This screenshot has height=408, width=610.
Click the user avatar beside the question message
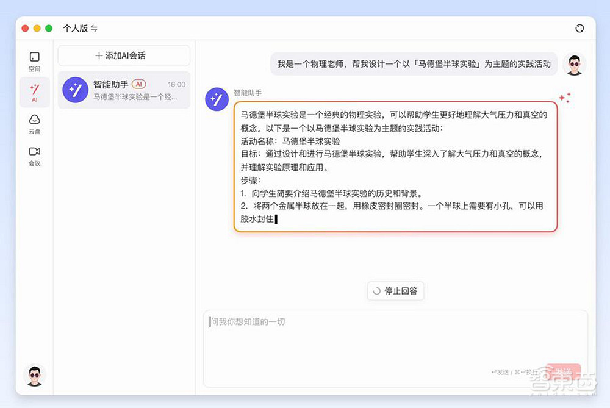[573, 63]
